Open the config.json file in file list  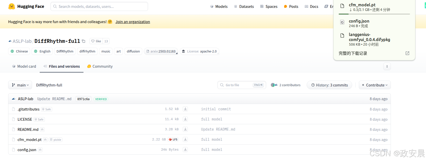[27, 150]
